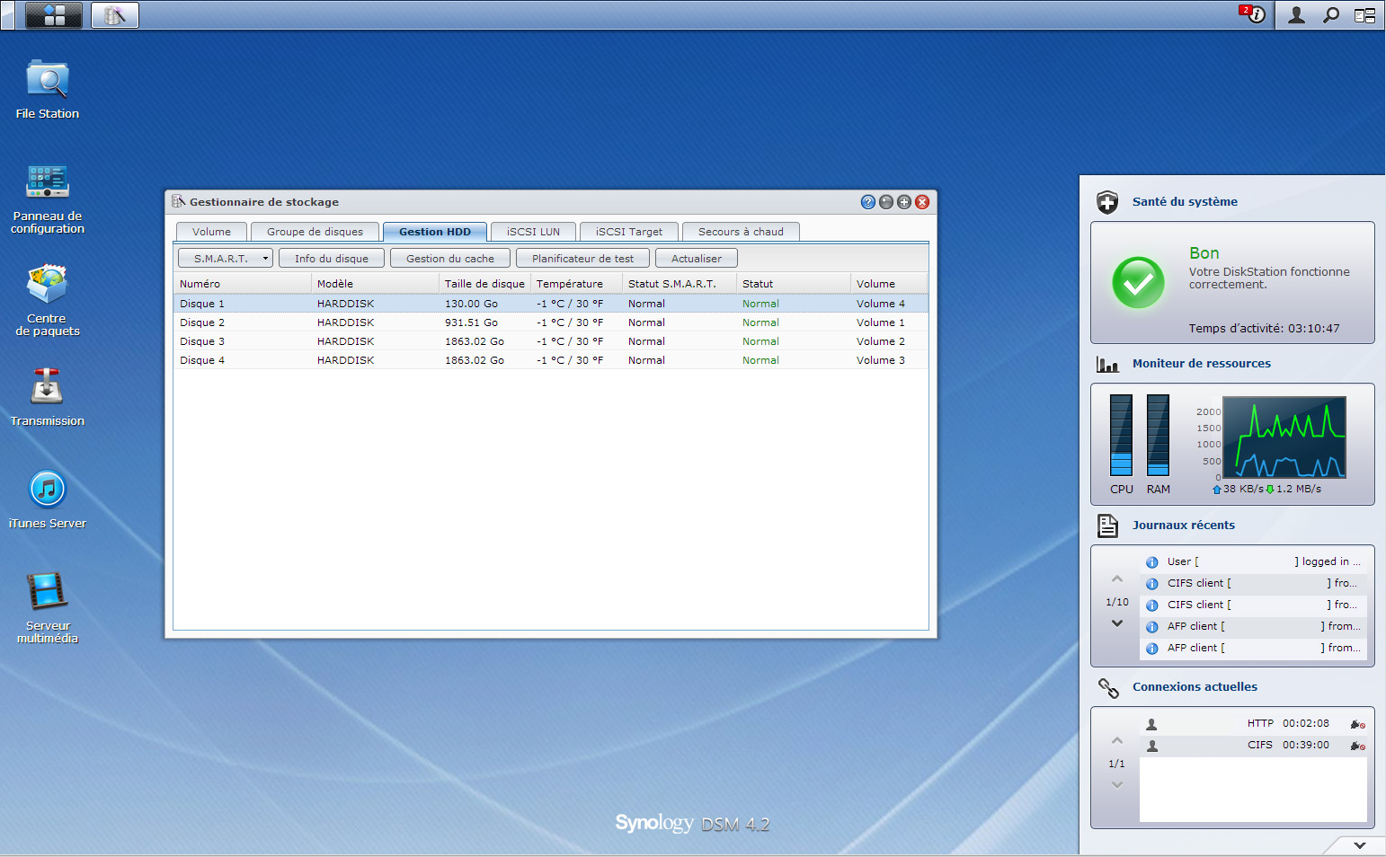Switch to the iSCSI LUN tab
The image size is (1386, 857).
[x=533, y=232]
